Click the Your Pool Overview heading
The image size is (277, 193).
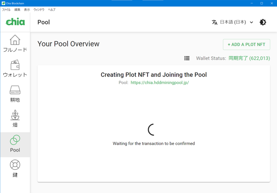click(x=68, y=44)
